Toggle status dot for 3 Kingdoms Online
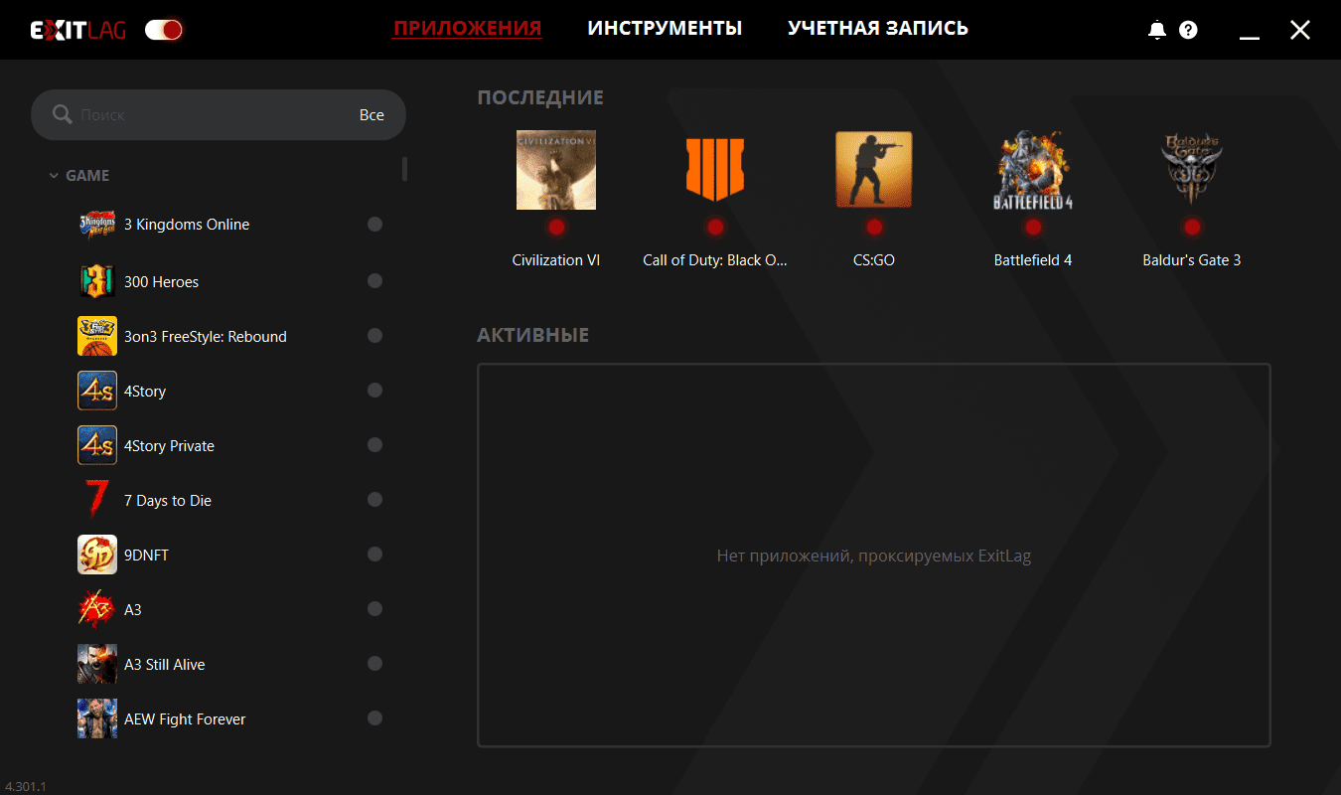 tap(374, 225)
